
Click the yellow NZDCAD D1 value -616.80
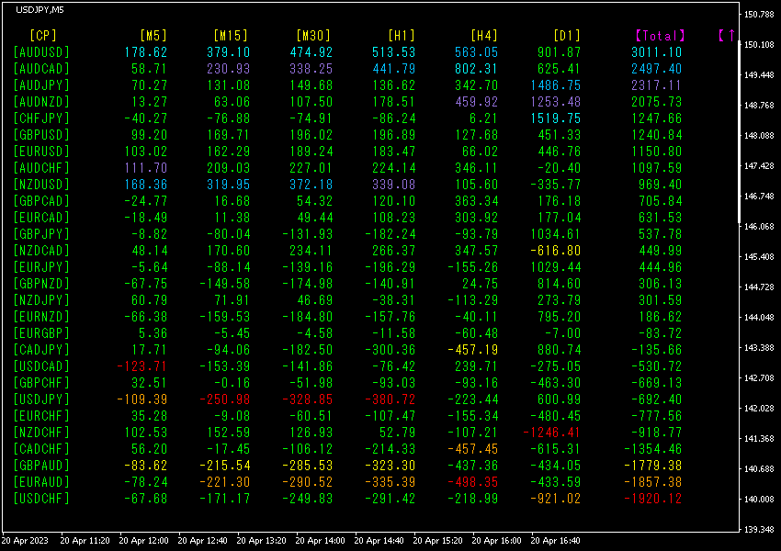pyautogui.click(x=555, y=251)
